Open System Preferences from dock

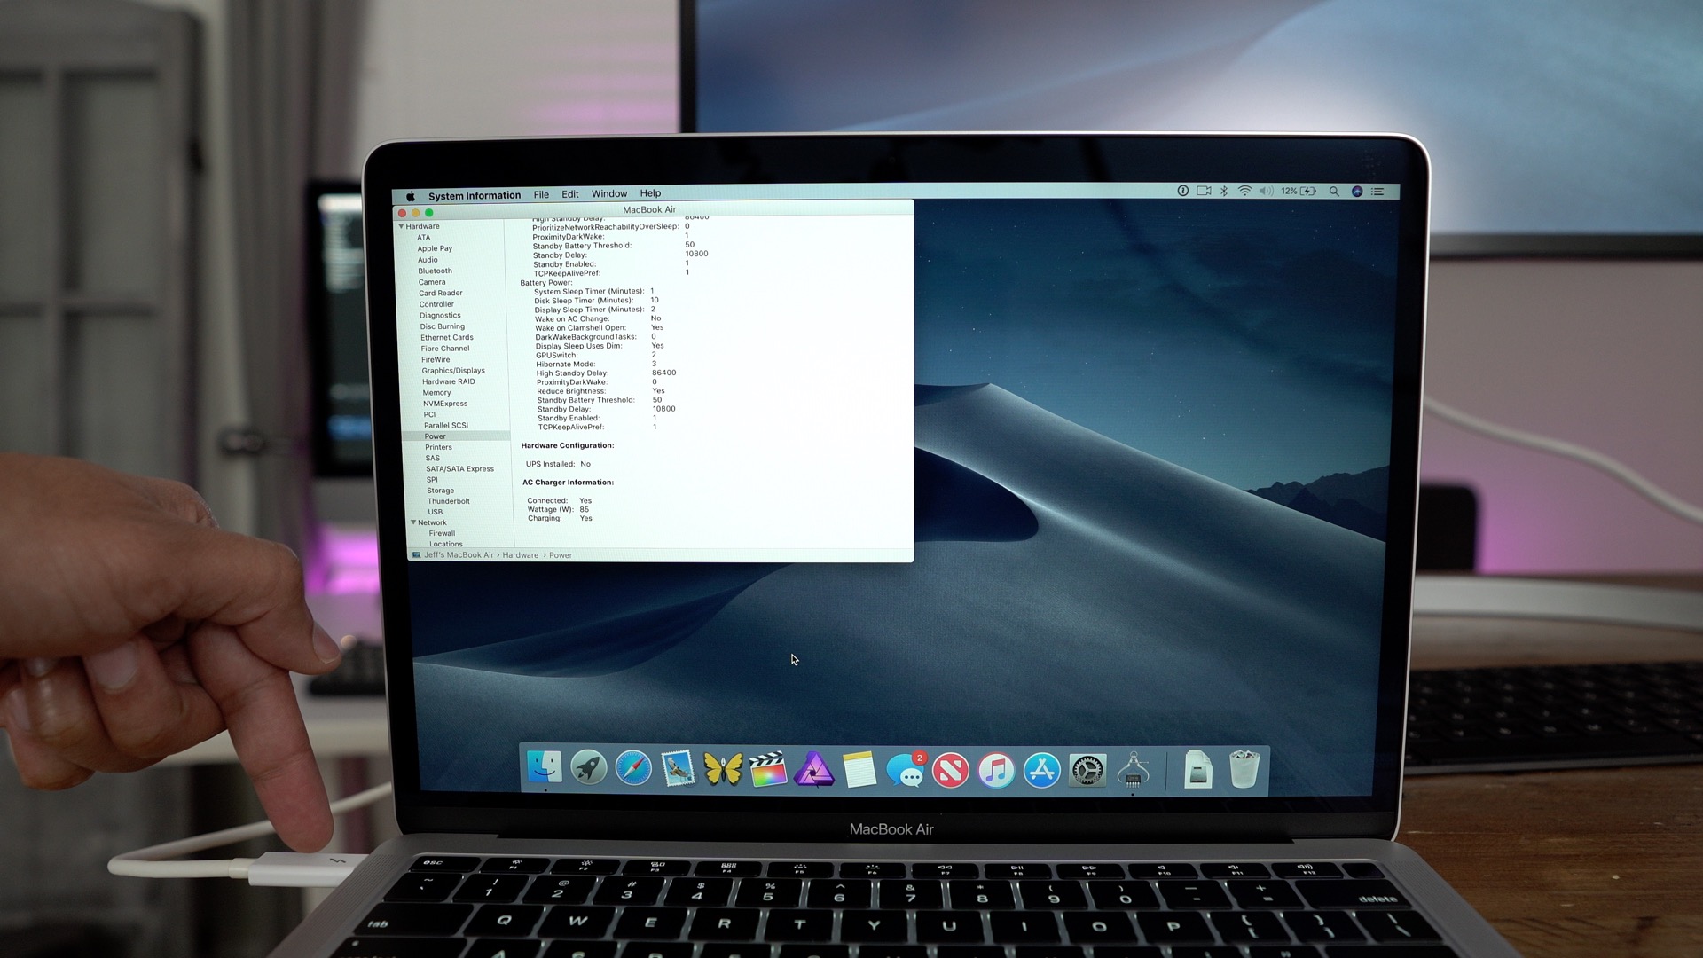pos(1087,769)
